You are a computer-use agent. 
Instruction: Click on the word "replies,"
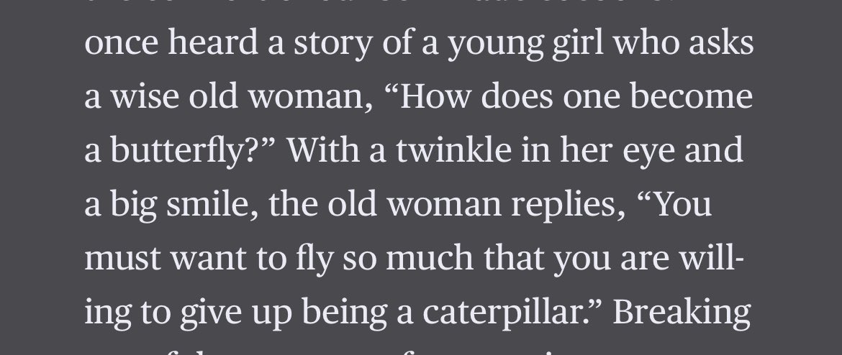click(571, 205)
